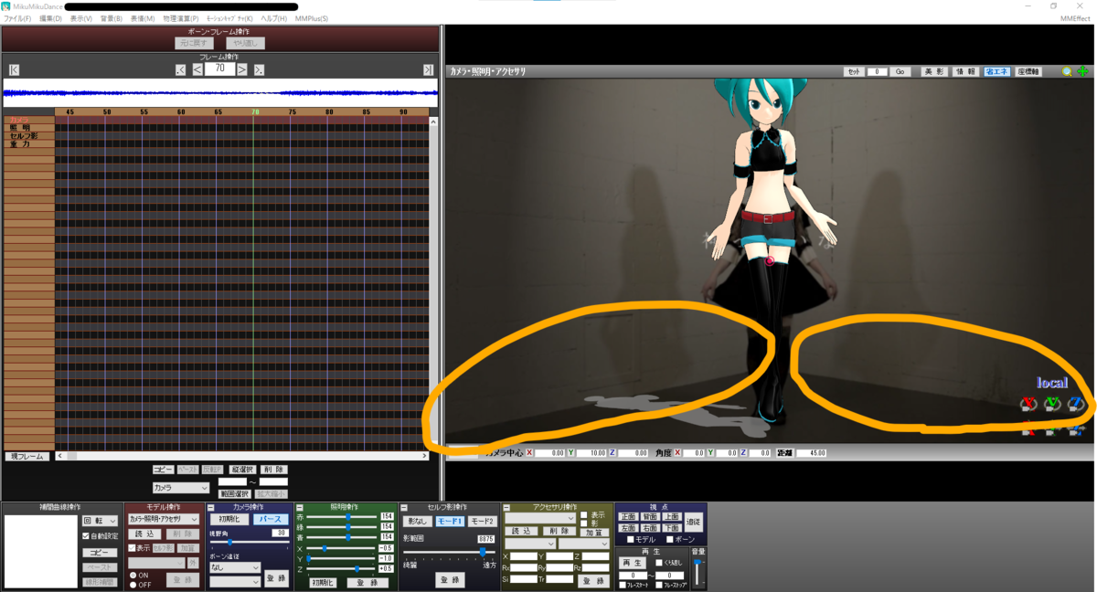The image size is (1097, 592).
Task: Click the green Y rotation gizmo icon
Action: (x=1052, y=404)
